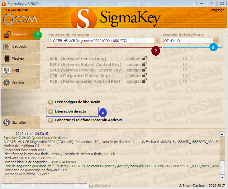The image size is (228, 189).
Task: Open the Language menu
Action: tap(218, 10)
